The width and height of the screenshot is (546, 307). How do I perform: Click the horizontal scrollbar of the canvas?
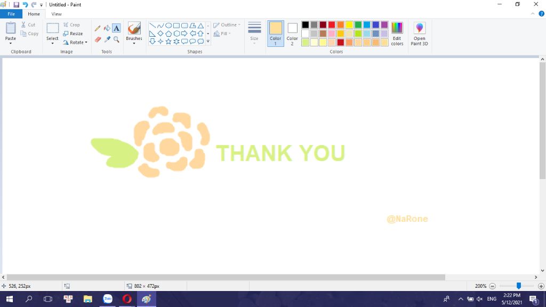coord(226,277)
